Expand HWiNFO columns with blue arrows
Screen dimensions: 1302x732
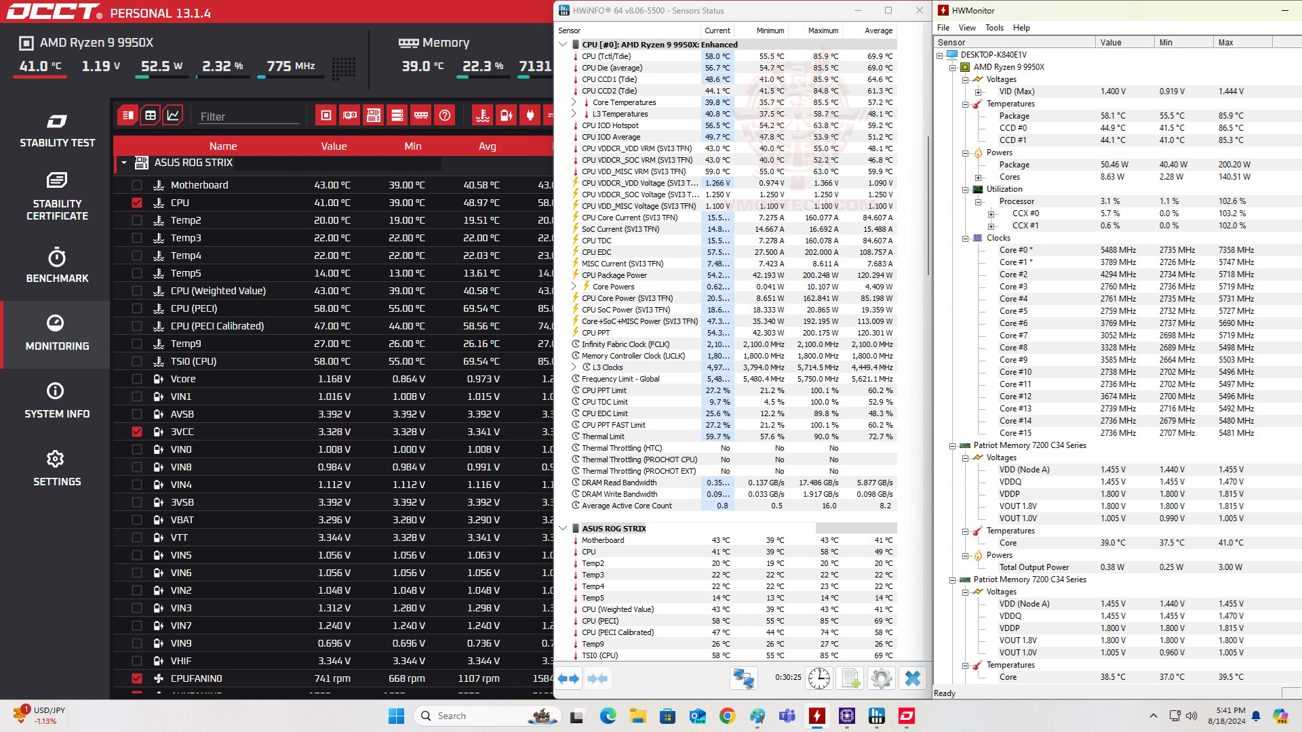coord(568,678)
